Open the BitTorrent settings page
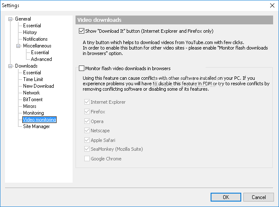The image size is (279, 207). tap(33, 100)
